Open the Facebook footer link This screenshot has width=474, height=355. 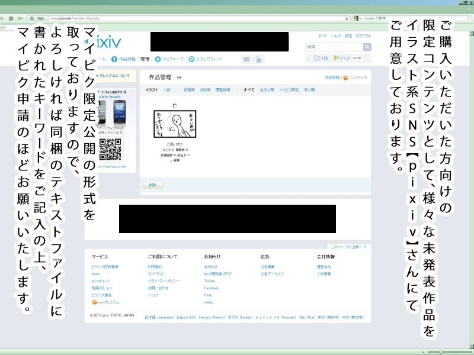[x=212, y=288]
